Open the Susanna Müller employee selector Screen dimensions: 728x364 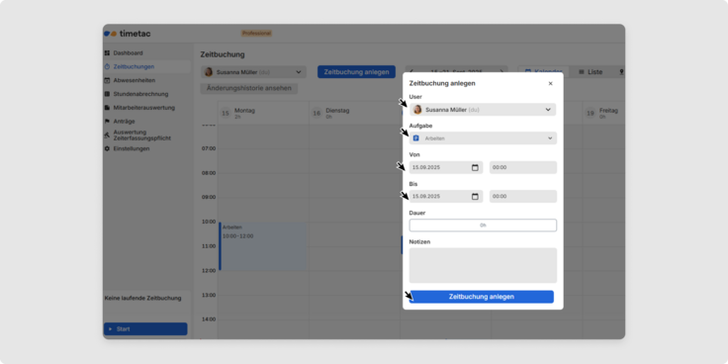pos(253,72)
